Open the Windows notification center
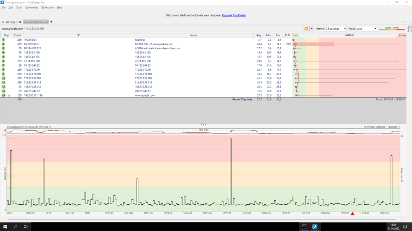The height and width of the screenshot is (231, 412). (405, 226)
